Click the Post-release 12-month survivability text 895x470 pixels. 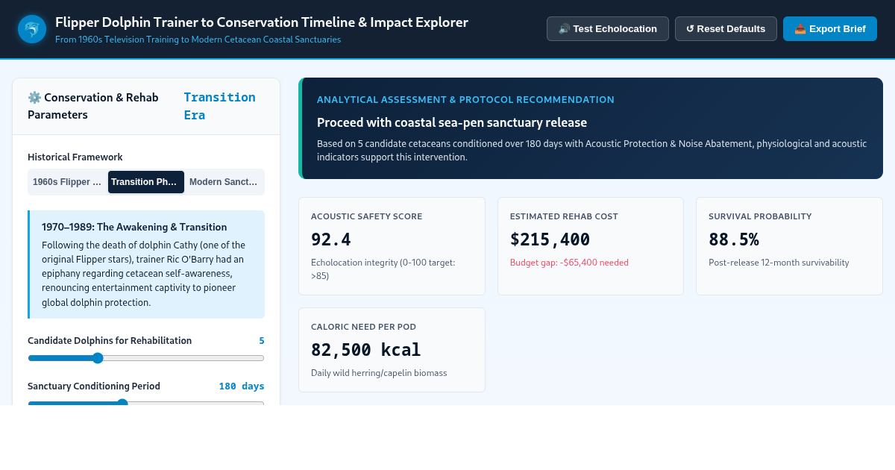point(779,263)
